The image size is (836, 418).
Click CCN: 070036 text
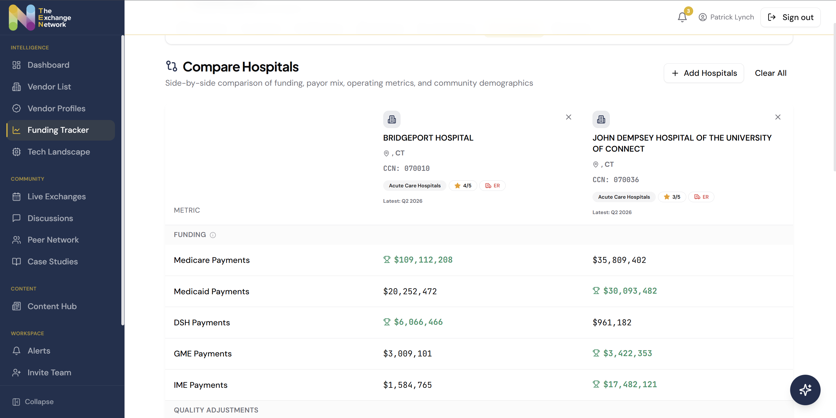(x=615, y=180)
